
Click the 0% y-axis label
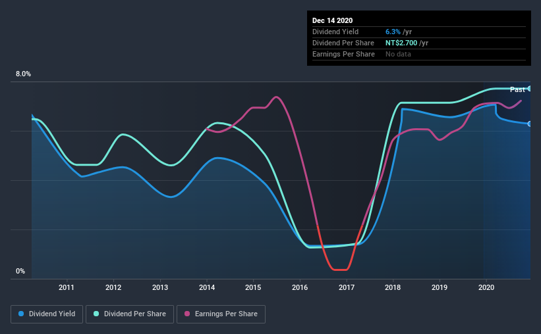tap(20, 272)
